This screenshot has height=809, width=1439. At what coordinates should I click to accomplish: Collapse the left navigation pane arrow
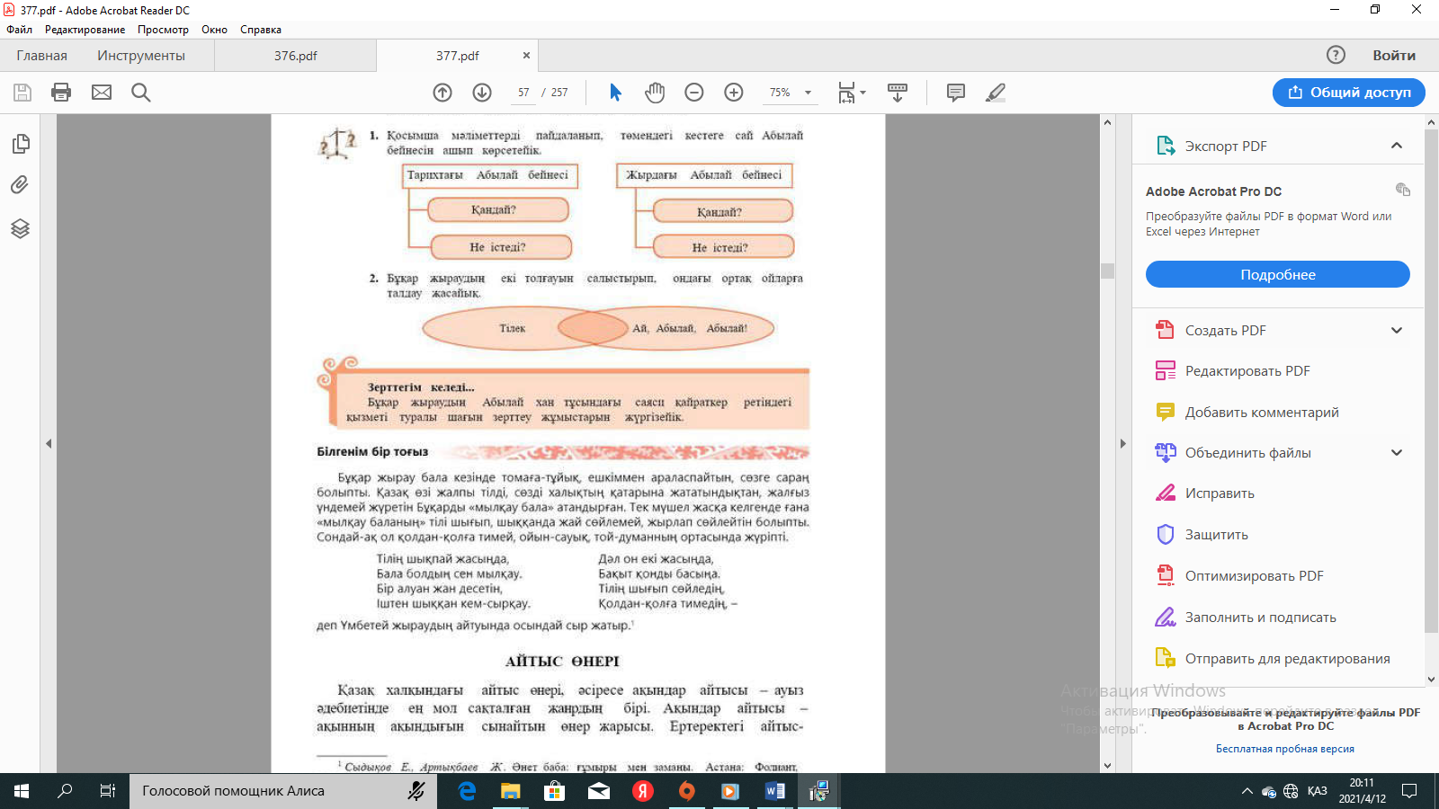[49, 443]
